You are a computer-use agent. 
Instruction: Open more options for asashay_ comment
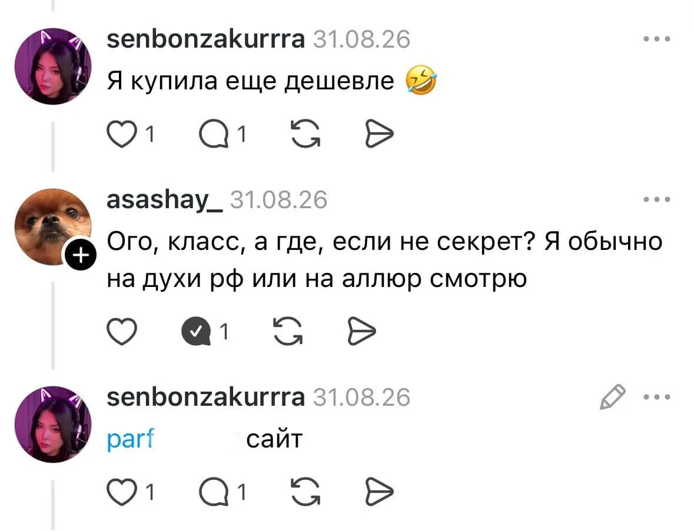(x=658, y=199)
